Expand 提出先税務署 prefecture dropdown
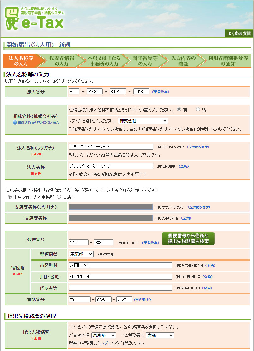The image size is (254, 351). pos(104,335)
